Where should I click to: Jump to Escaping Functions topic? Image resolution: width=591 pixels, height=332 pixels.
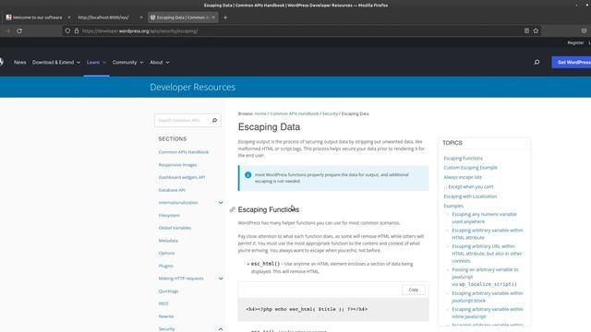(463, 158)
